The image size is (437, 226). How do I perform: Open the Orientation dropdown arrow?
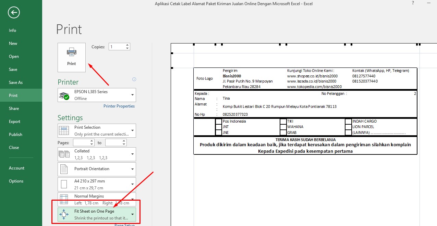(x=132, y=169)
